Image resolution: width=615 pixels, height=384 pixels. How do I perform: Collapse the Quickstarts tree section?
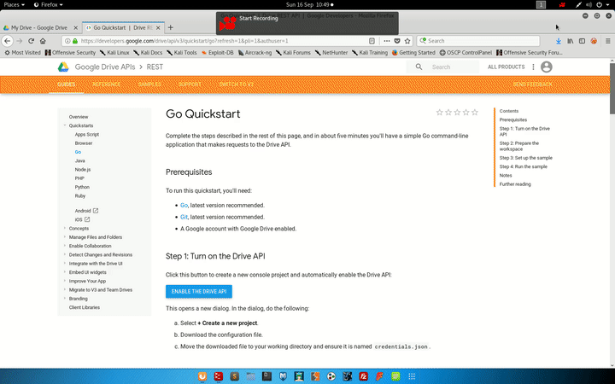64,125
